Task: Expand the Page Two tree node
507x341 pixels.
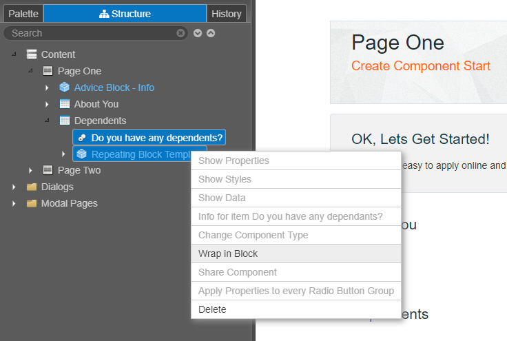Action: click(x=30, y=170)
